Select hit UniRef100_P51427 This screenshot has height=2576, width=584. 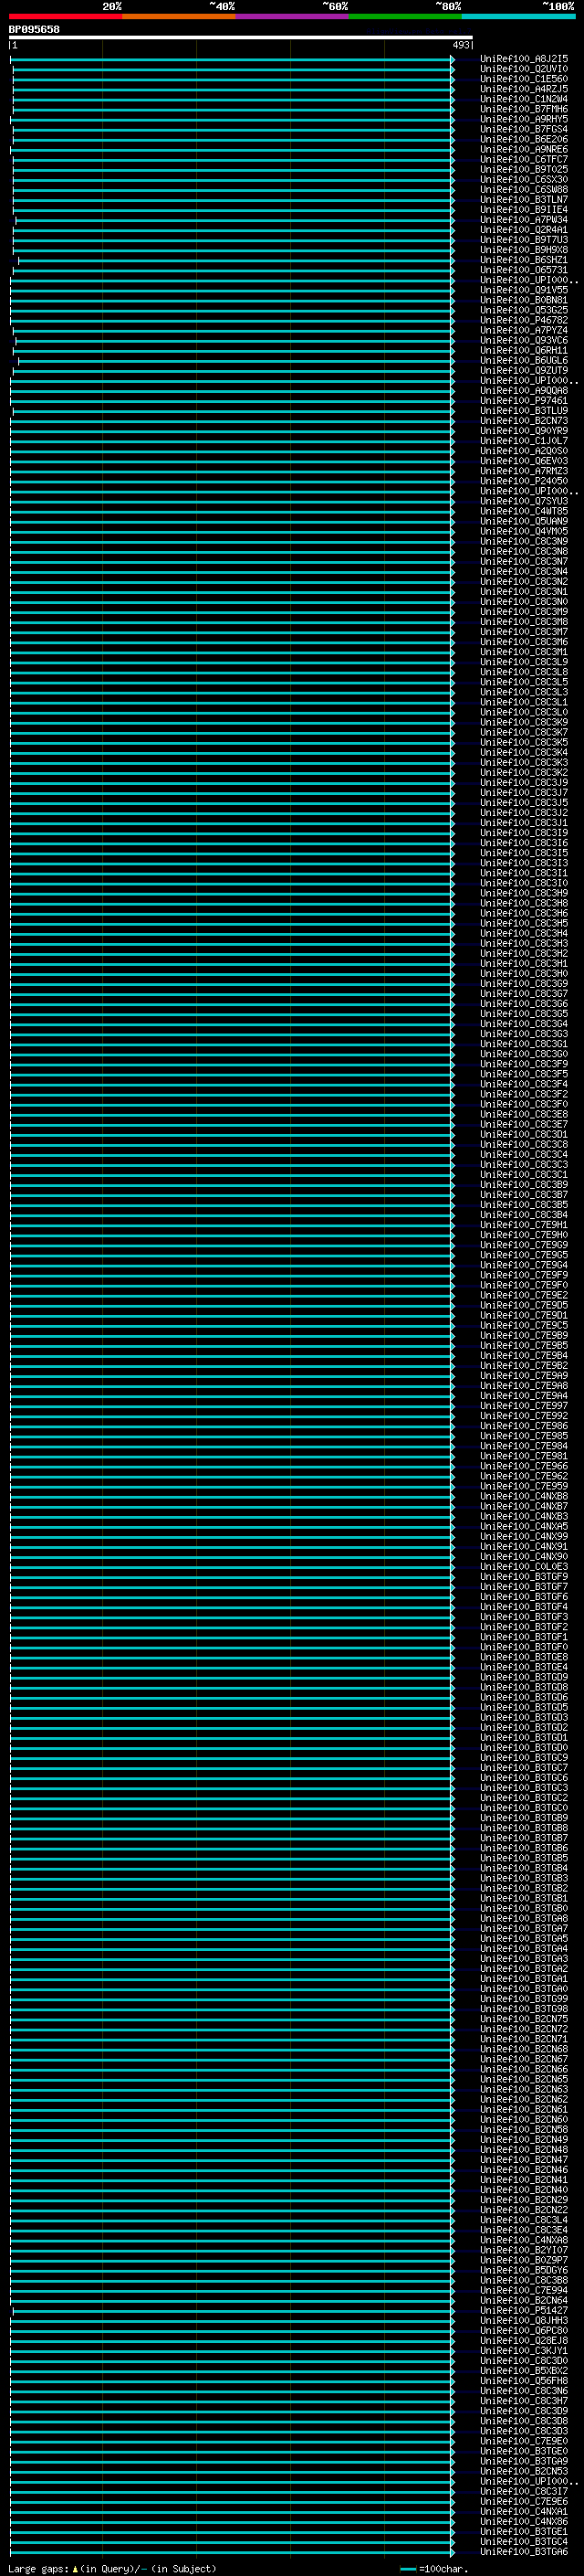pos(524,2311)
